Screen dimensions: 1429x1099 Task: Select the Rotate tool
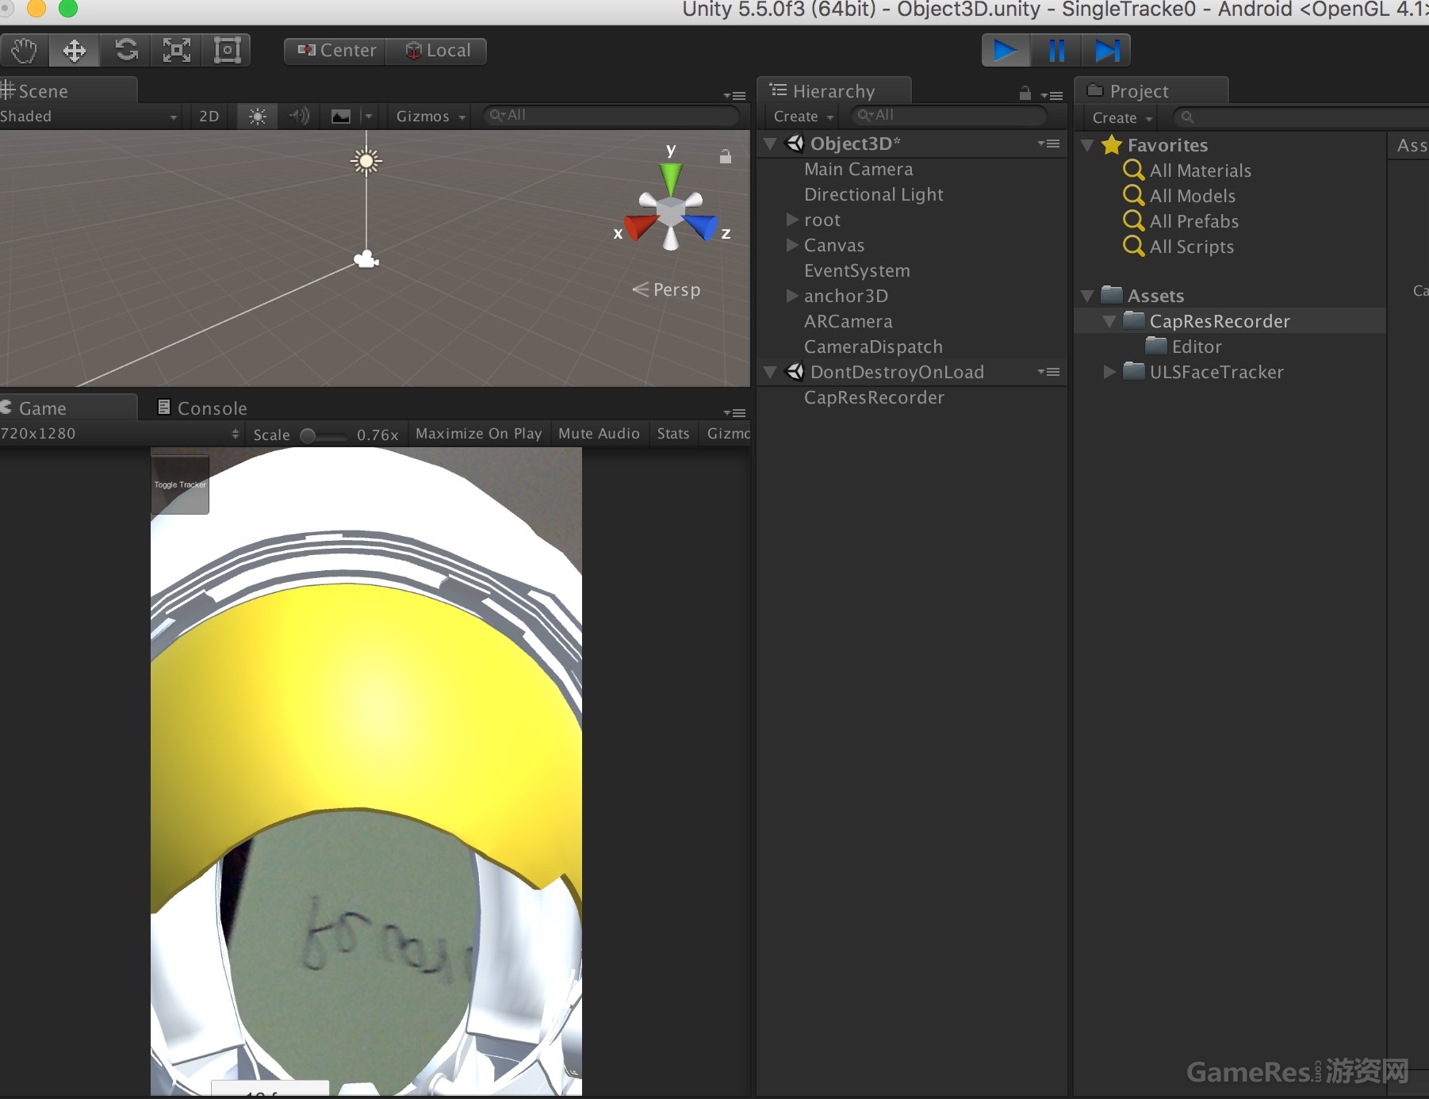point(125,51)
